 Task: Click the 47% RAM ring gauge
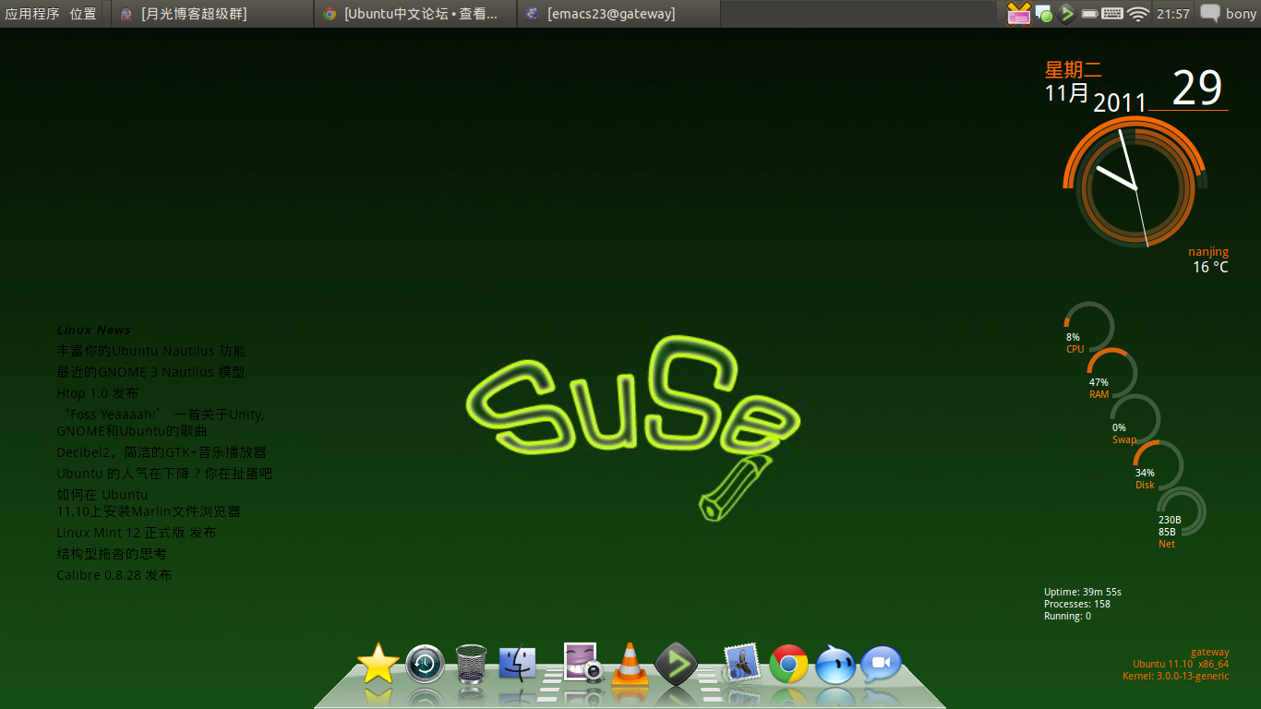1111,373
